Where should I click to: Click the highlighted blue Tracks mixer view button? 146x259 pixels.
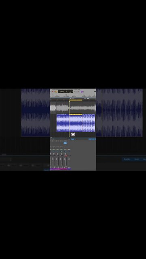pos(73,139)
